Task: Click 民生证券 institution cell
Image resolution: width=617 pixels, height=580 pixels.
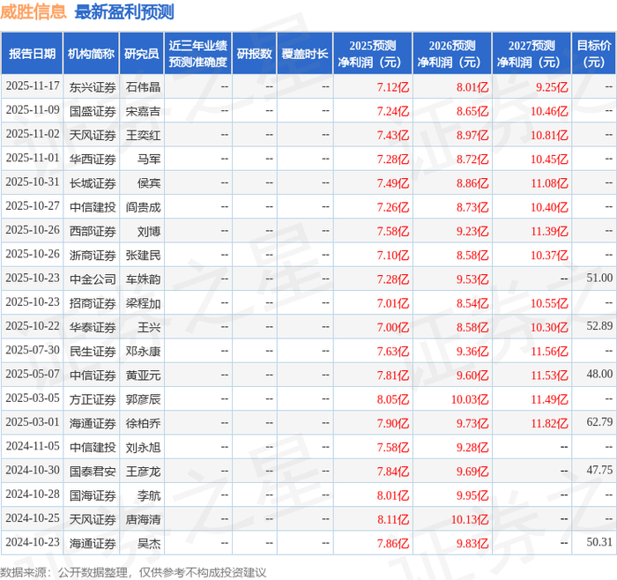Action: pyautogui.click(x=93, y=351)
